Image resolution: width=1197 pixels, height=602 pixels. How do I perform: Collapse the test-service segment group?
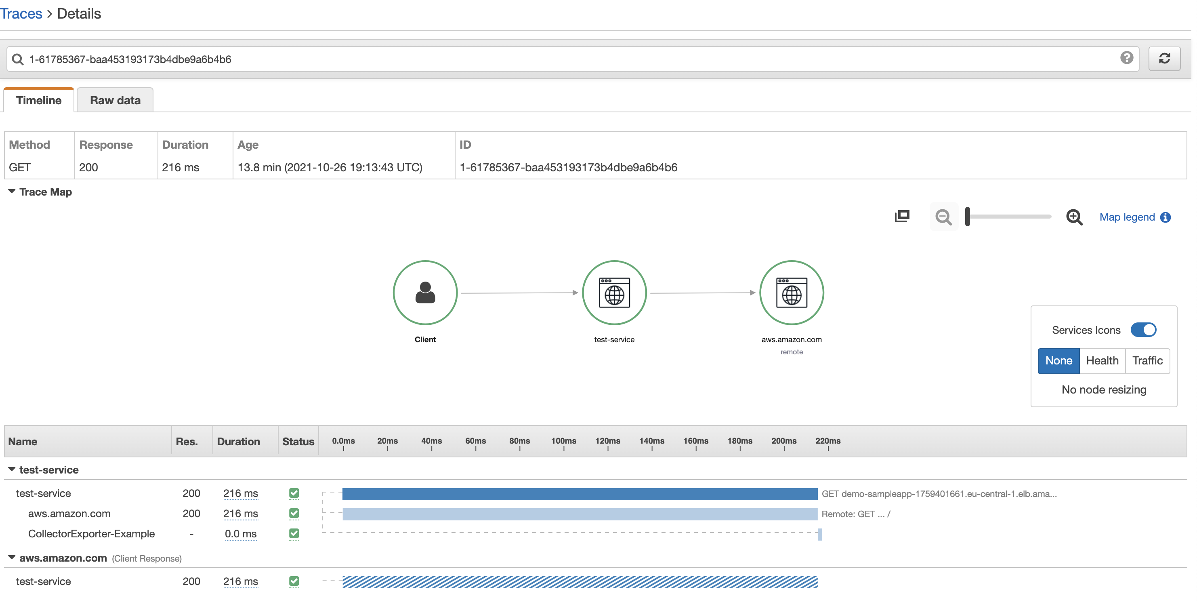[11, 469]
